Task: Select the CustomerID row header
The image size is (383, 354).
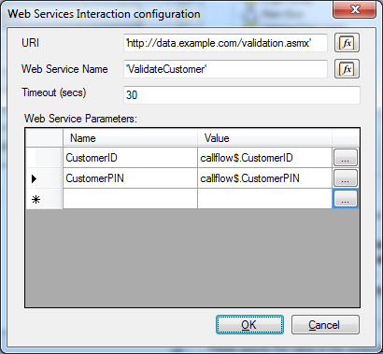Action: coord(44,158)
